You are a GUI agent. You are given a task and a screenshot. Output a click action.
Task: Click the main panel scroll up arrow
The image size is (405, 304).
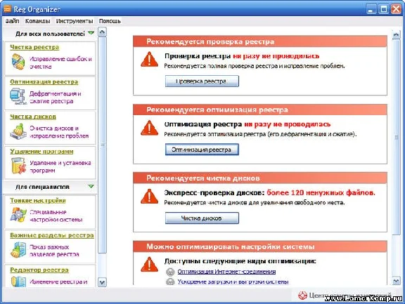click(x=397, y=34)
